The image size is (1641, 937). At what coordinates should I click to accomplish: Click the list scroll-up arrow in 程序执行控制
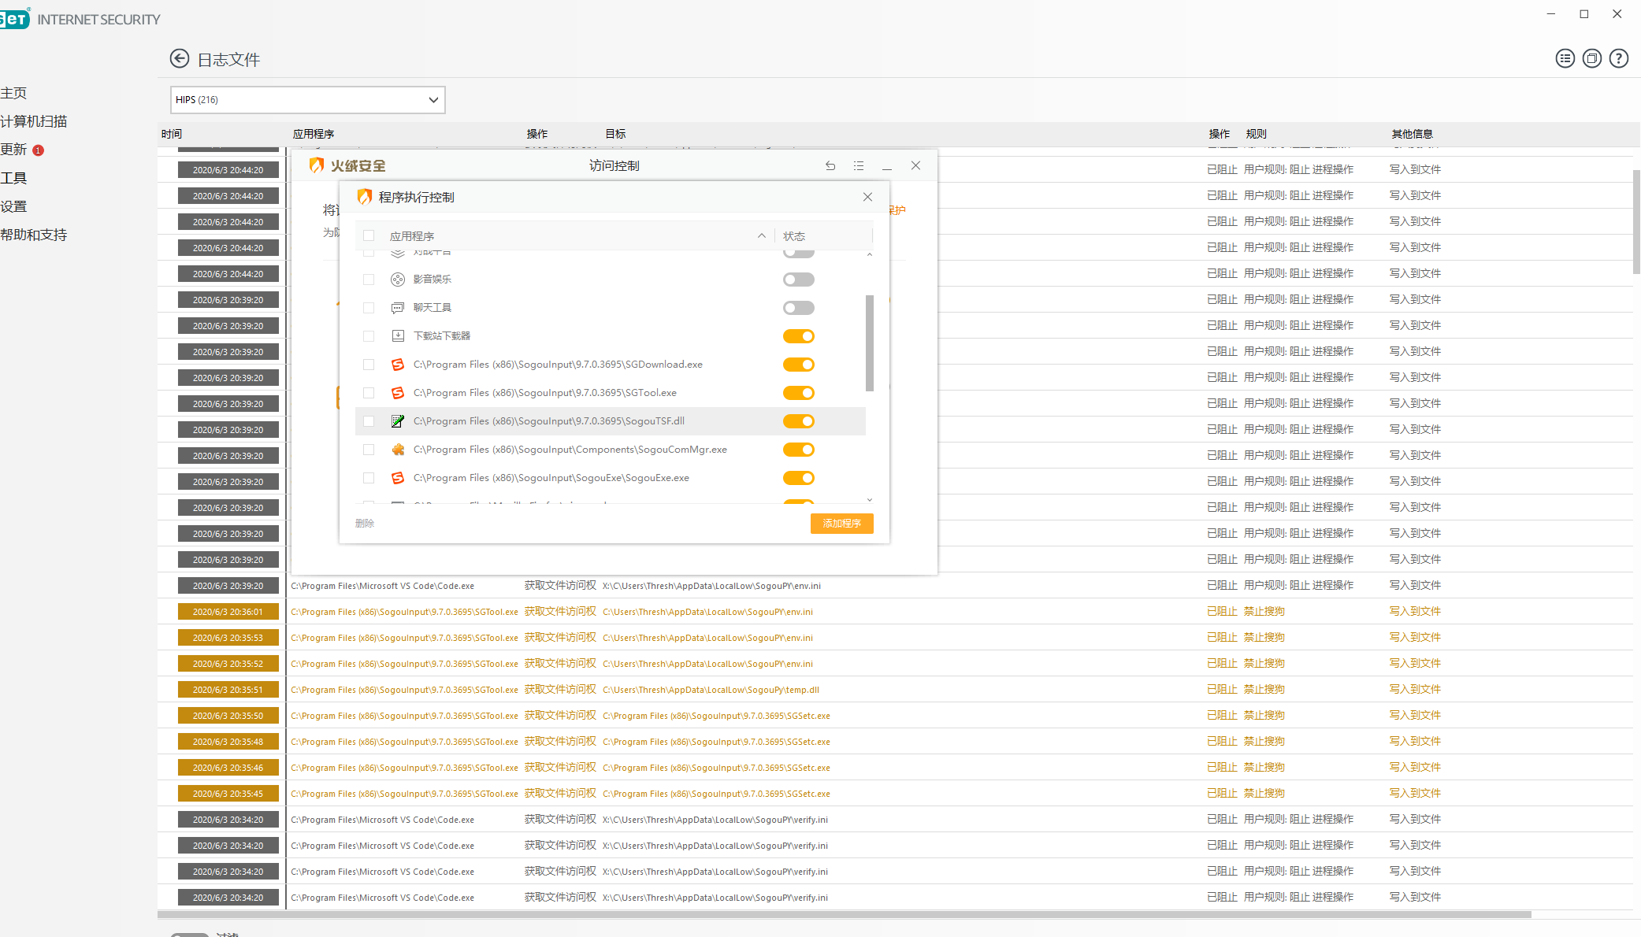tap(870, 254)
